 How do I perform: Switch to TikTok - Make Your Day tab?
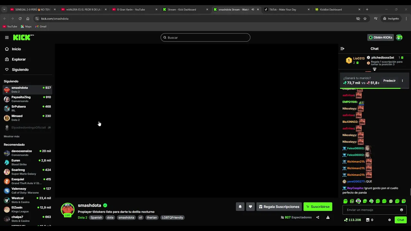coord(287,10)
